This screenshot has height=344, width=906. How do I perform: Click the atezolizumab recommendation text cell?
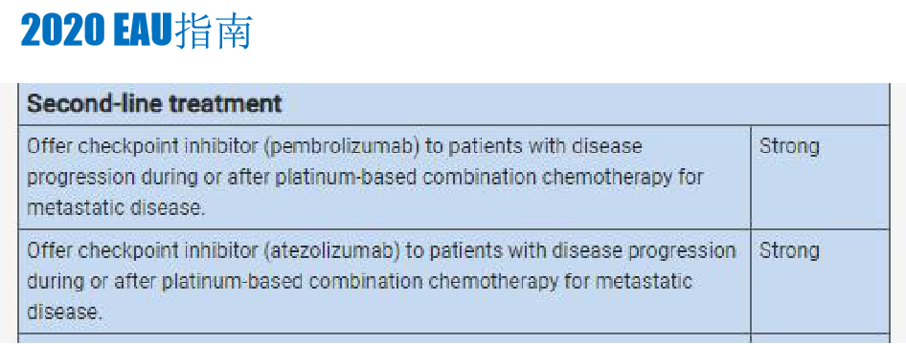(384, 281)
